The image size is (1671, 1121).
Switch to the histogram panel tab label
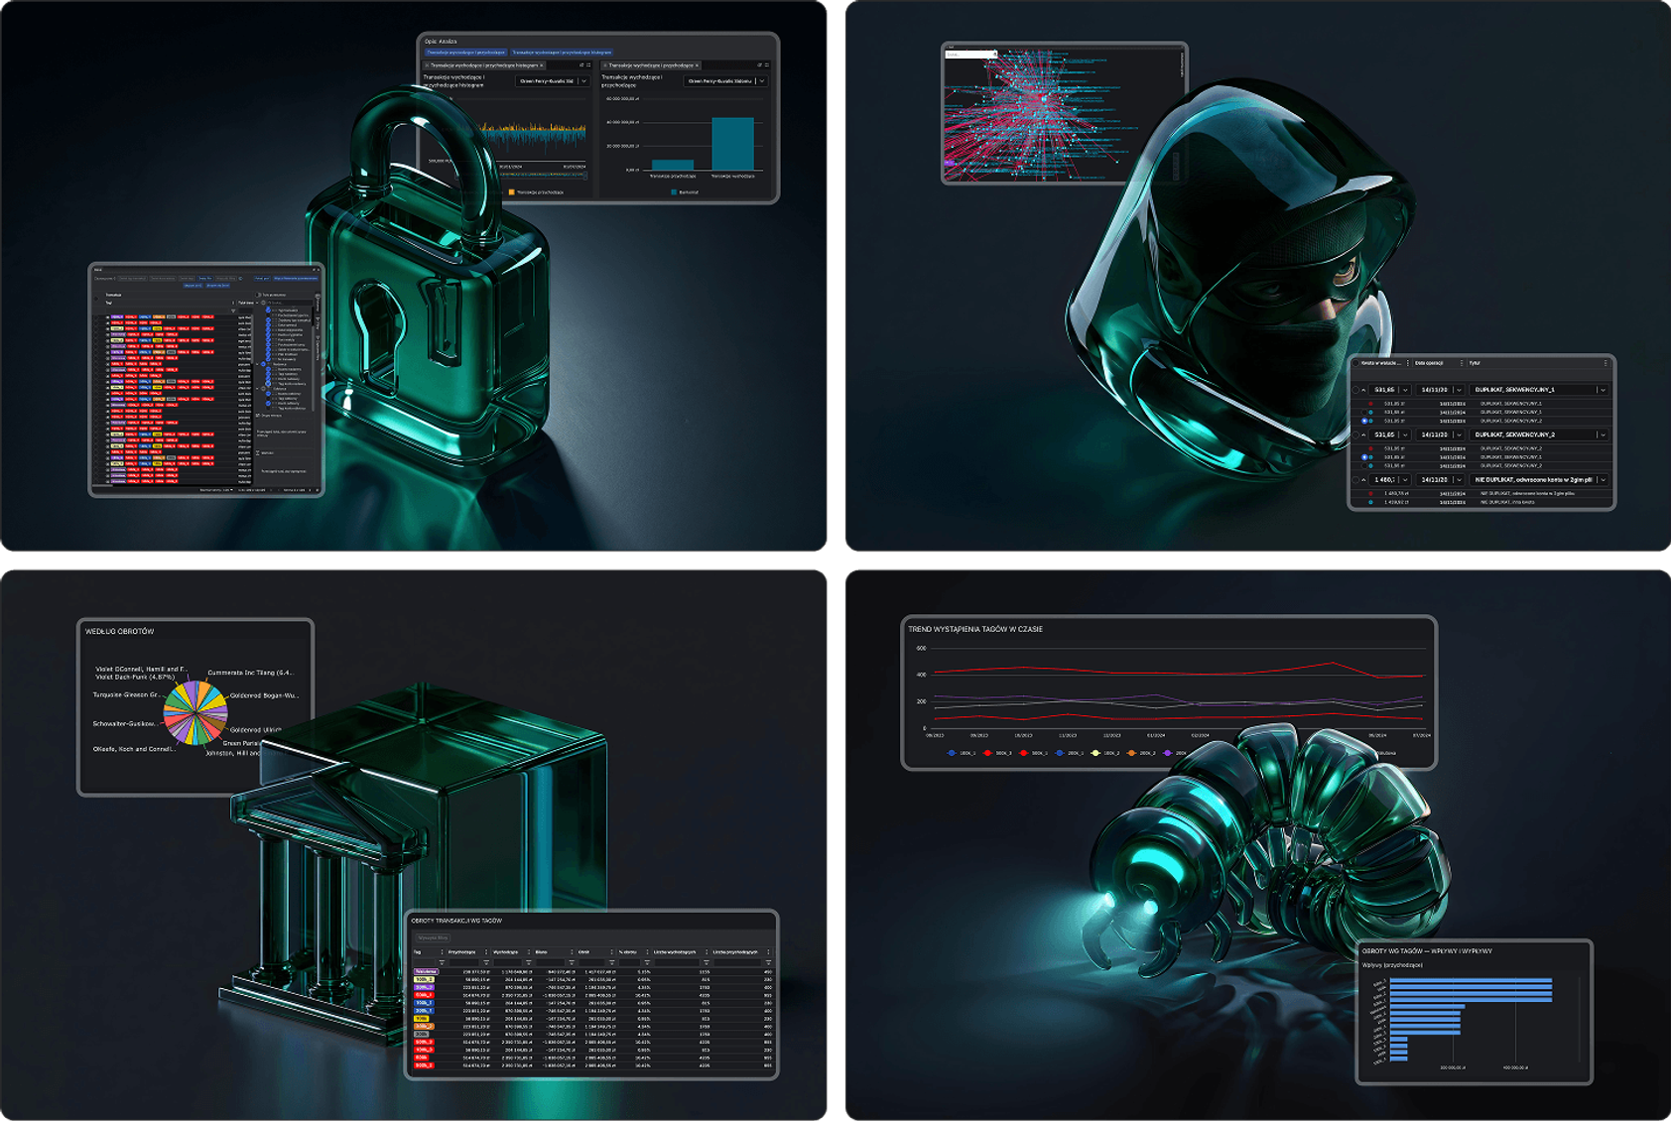click(x=484, y=65)
